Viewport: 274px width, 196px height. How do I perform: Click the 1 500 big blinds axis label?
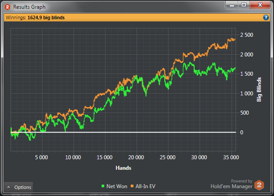tap(246, 74)
